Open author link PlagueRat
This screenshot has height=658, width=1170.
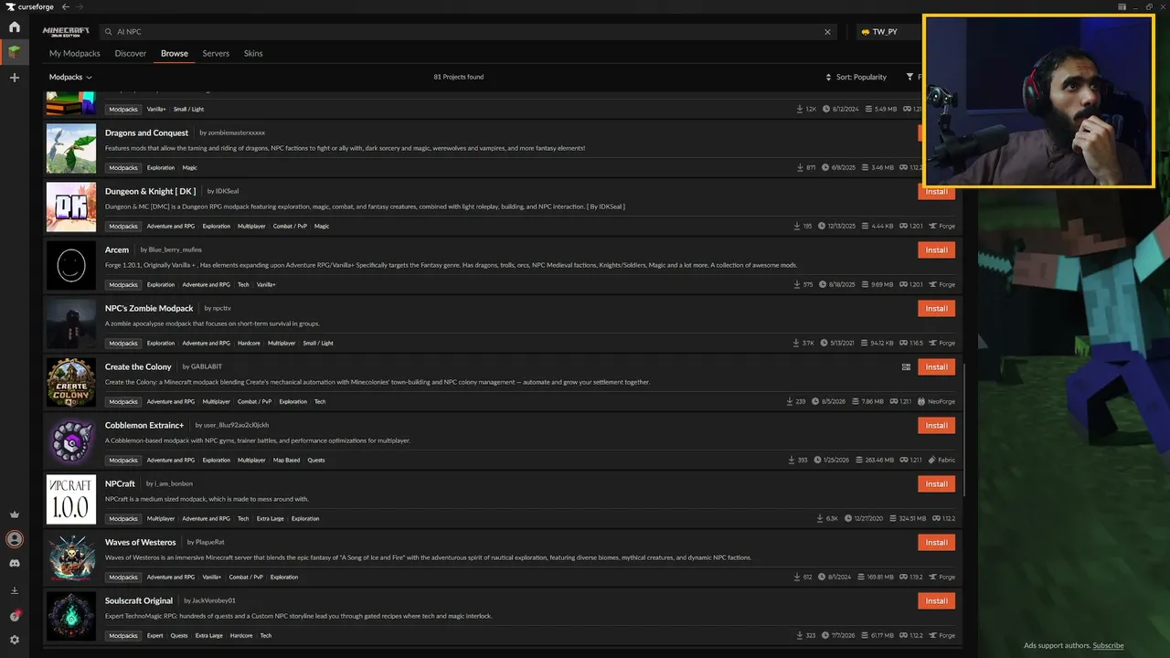pyautogui.click(x=209, y=543)
